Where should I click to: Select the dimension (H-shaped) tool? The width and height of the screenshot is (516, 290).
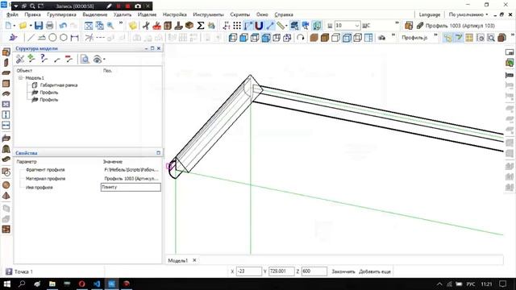point(74,38)
